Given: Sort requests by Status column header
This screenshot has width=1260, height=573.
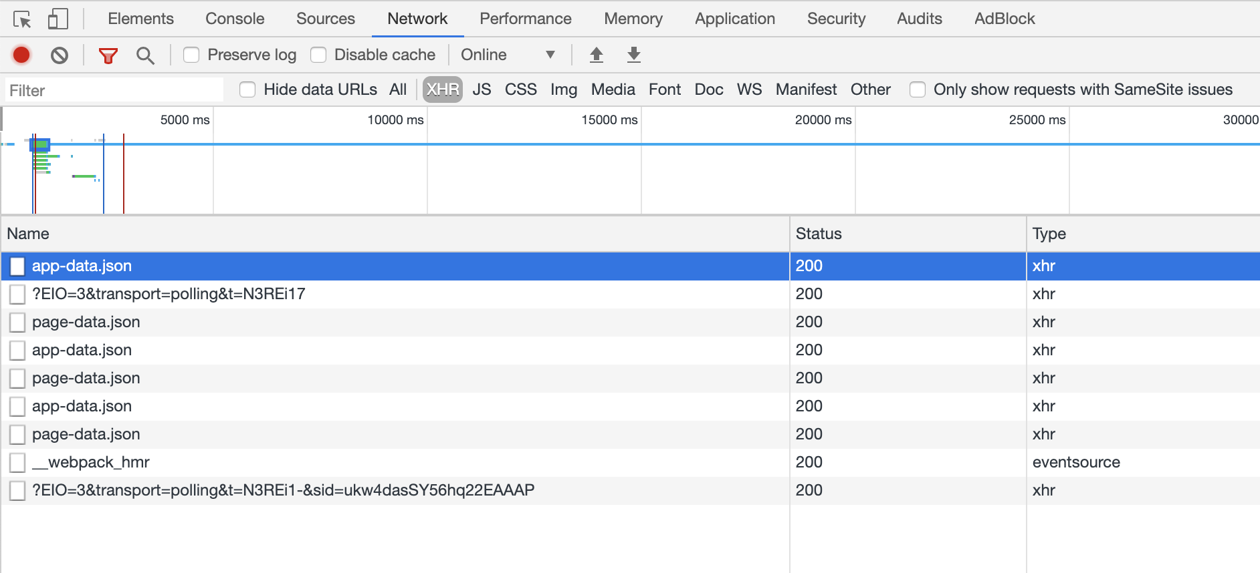Looking at the screenshot, I should coord(908,234).
